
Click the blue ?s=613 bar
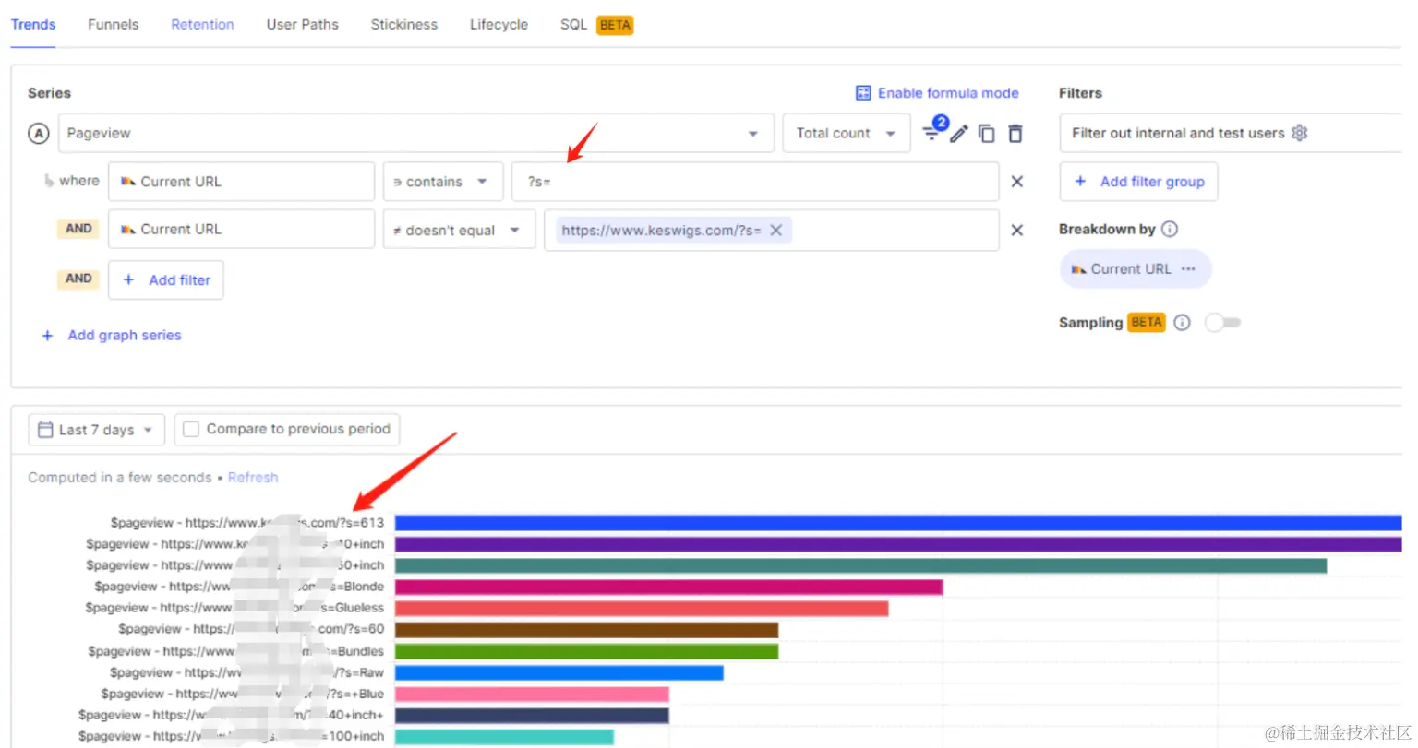point(898,523)
